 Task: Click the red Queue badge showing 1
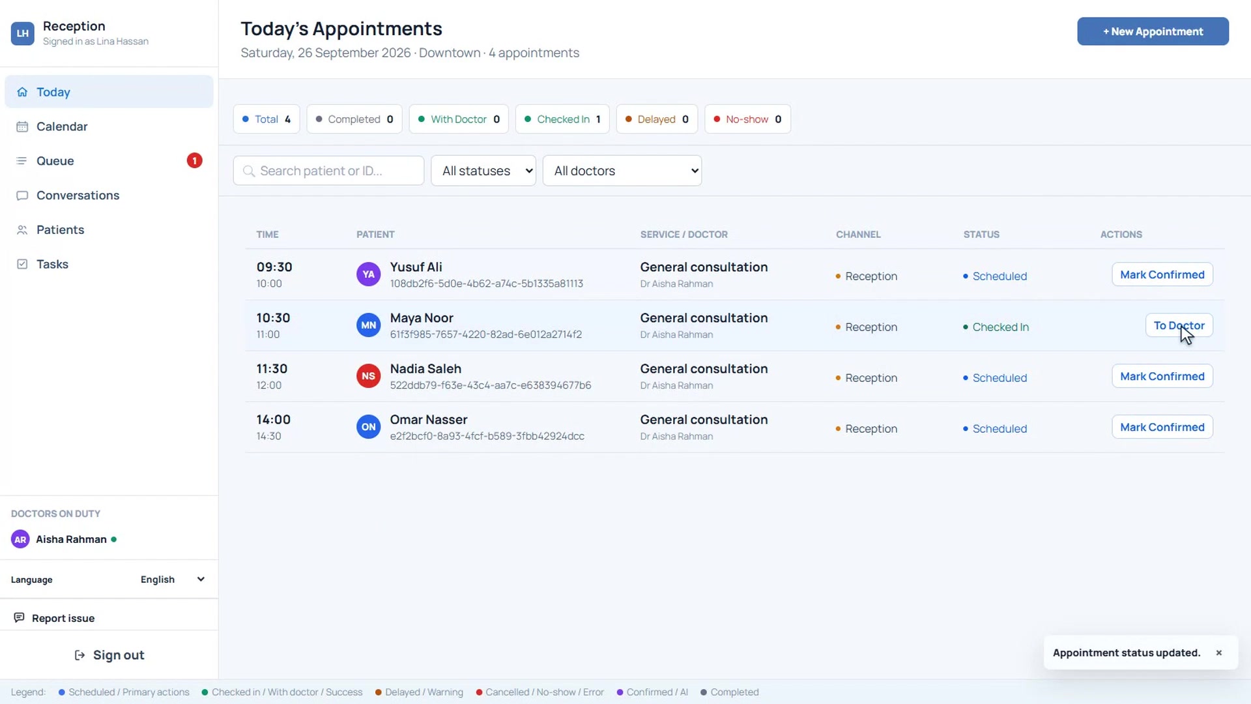pyautogui.click(x=194, y=160)
